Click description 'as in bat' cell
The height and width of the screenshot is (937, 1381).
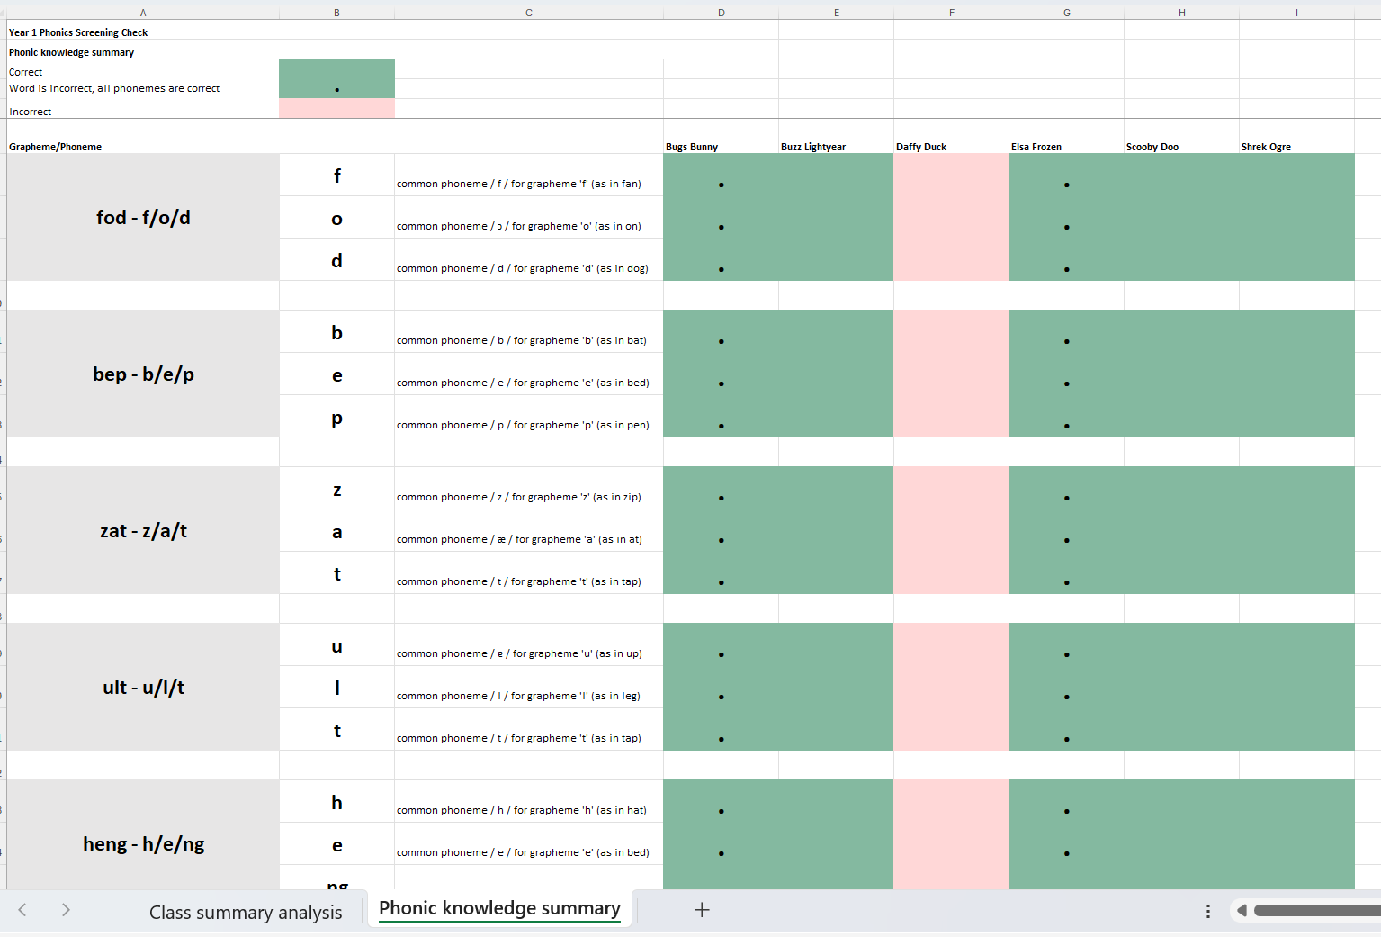529,331
